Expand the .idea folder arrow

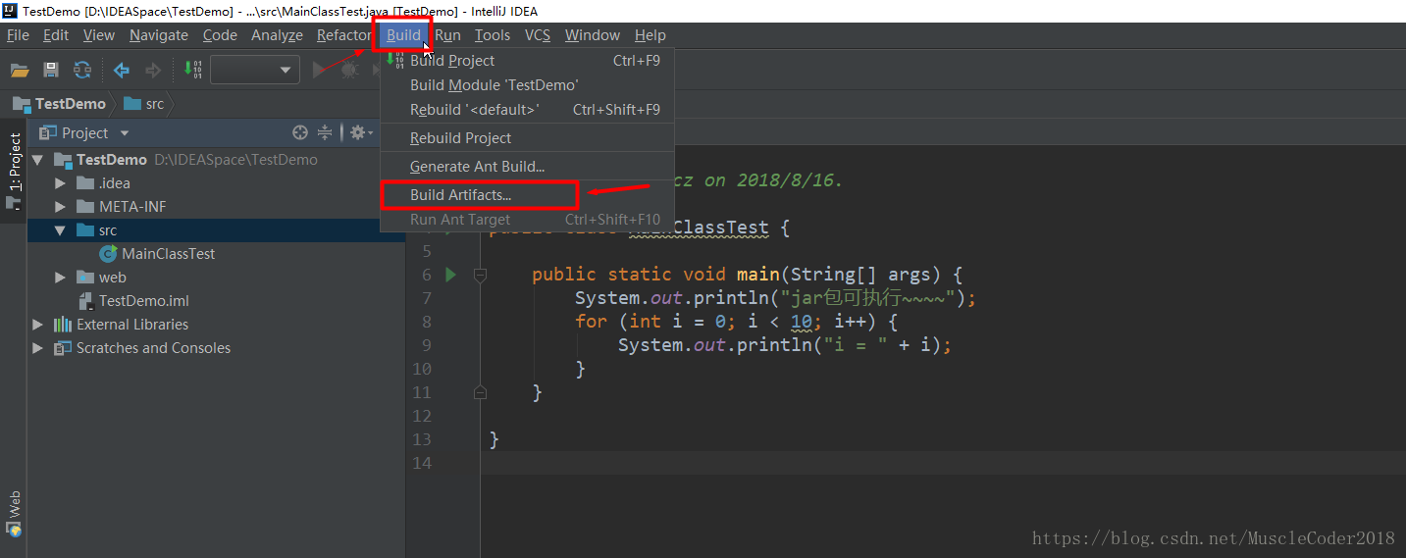pos(61,183)
